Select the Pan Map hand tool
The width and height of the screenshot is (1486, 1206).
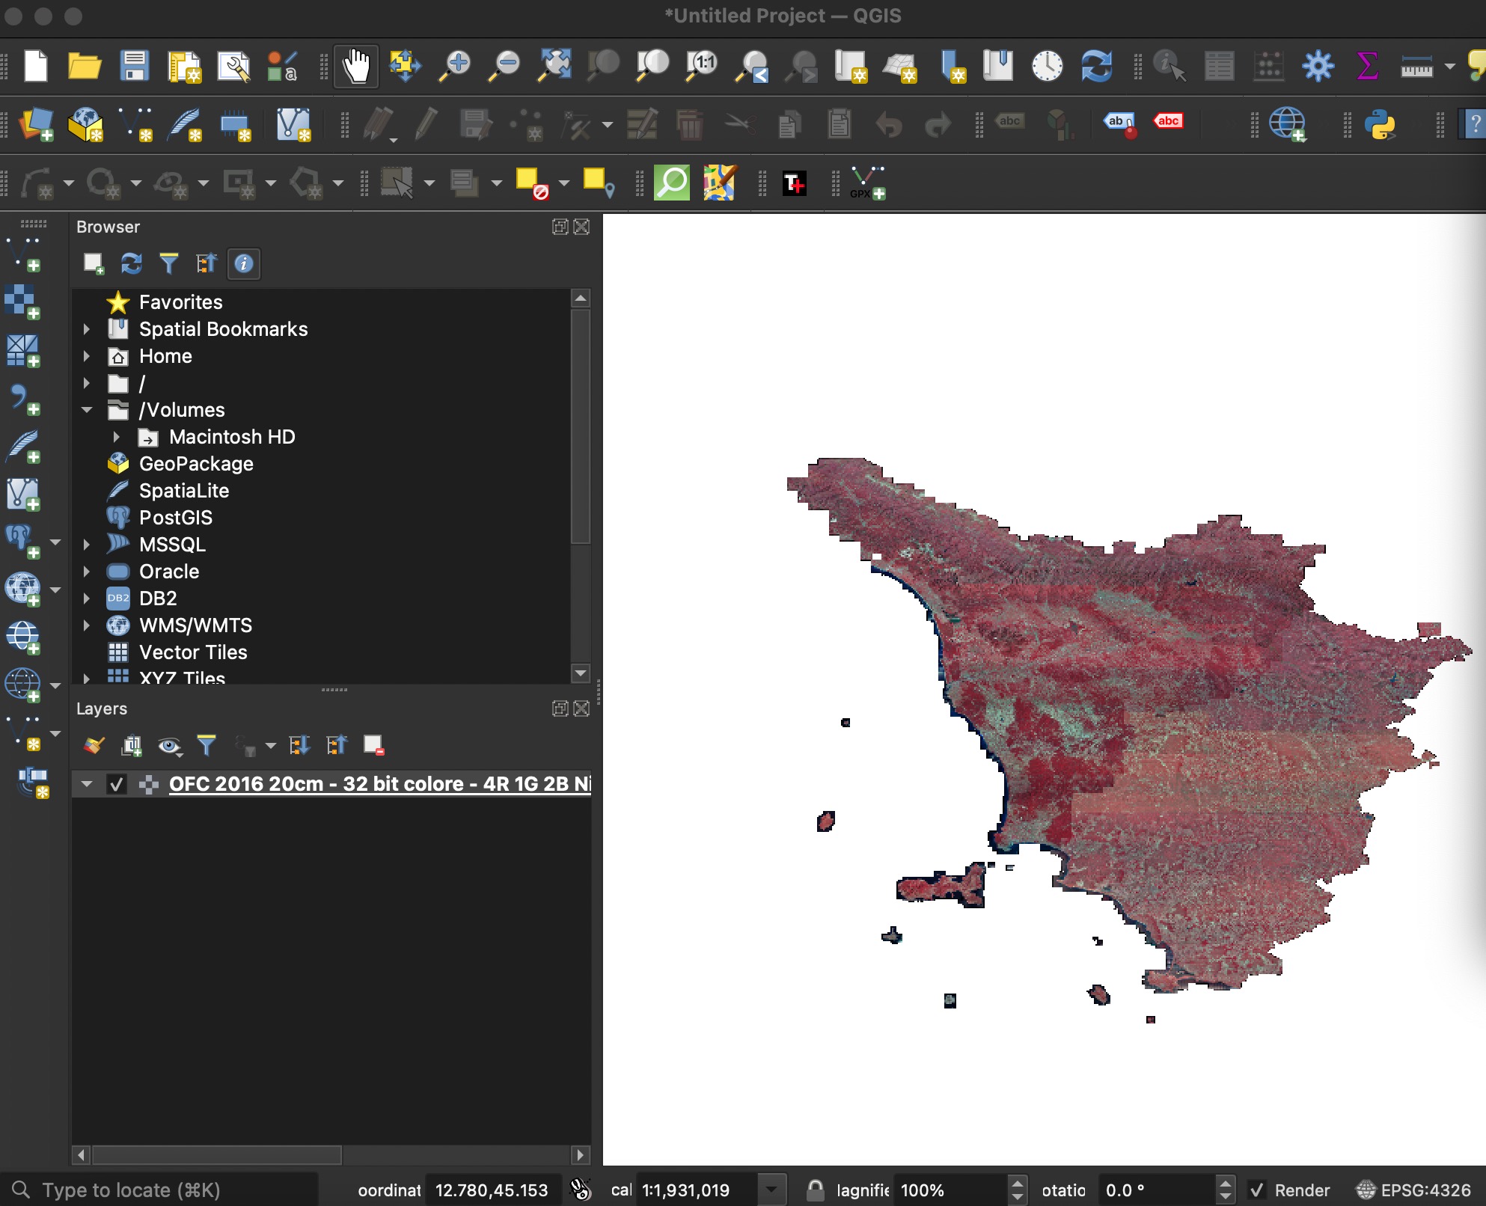(x=356, y=67)
